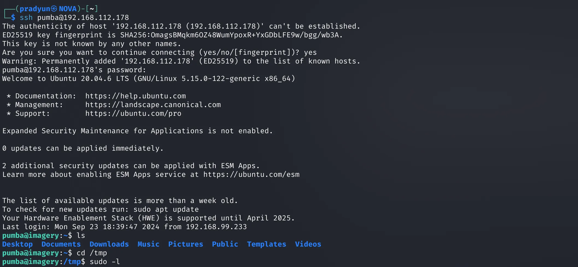The image size is (578, 267).
Task: Select the Public directory name
Action: point(225,244)
